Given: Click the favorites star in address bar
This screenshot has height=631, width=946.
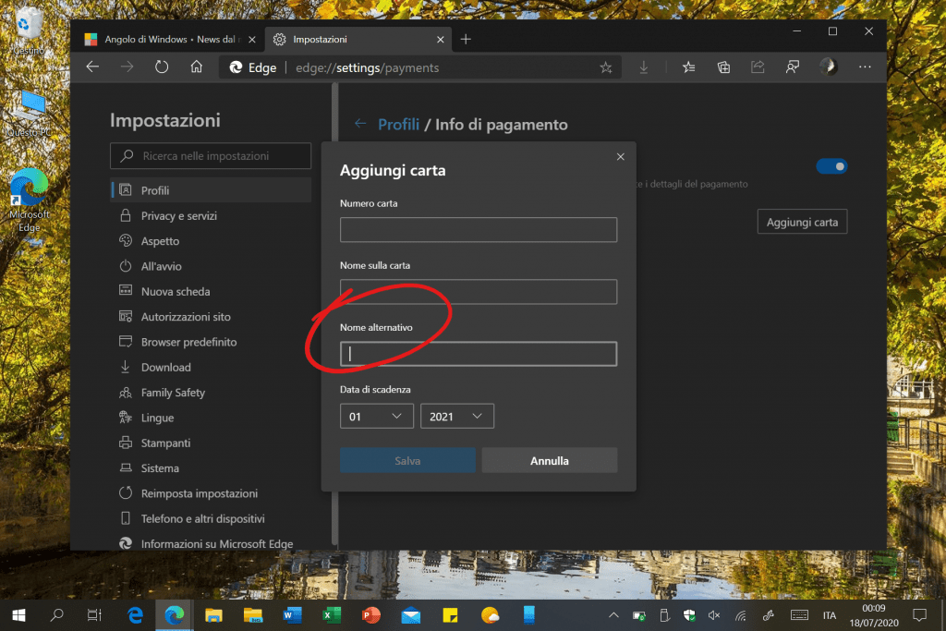Looking at the screenshot, I should pyautogui.click(x=606, y=67).
